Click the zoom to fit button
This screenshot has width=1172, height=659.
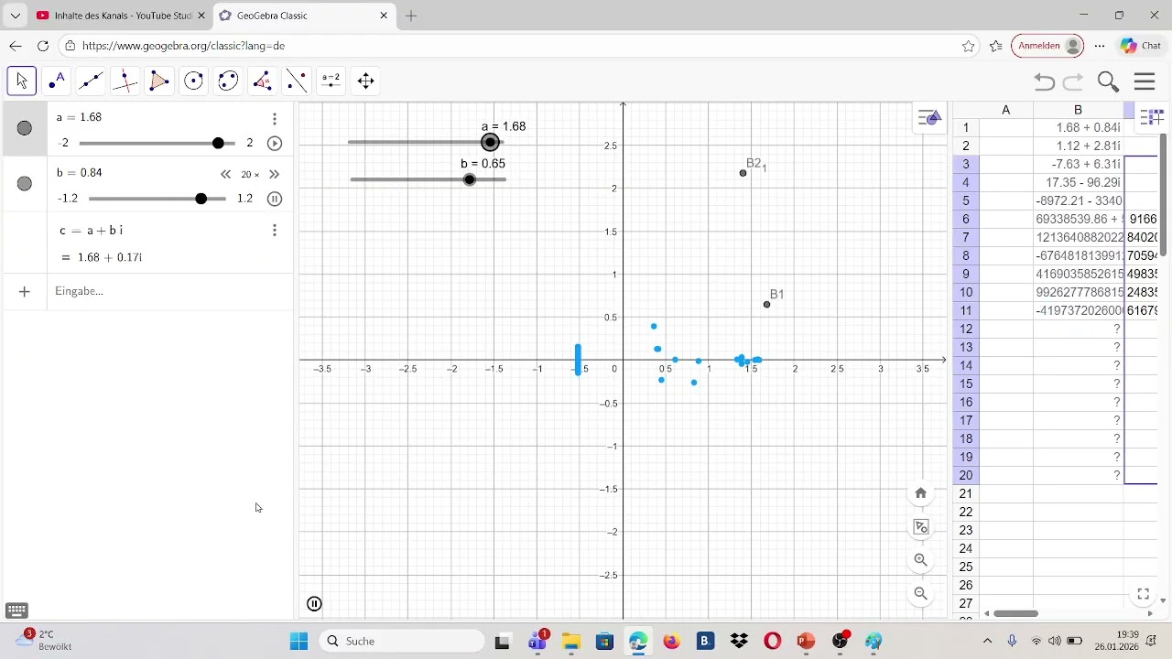coord(921,527)
